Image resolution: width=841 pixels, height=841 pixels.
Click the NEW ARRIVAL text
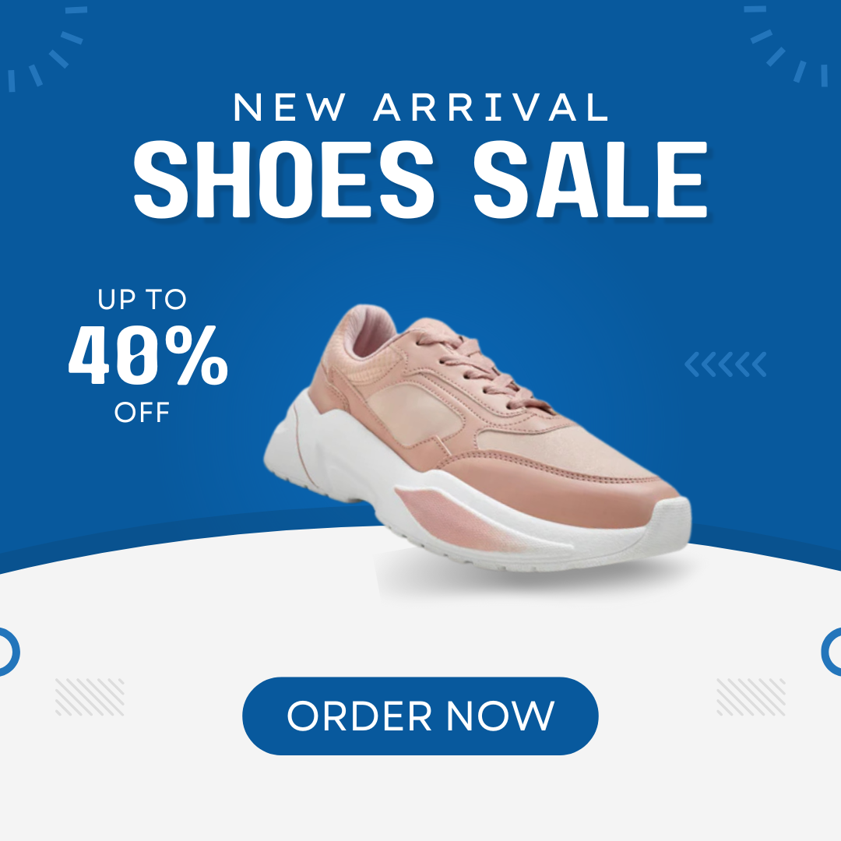click(420, 107)
